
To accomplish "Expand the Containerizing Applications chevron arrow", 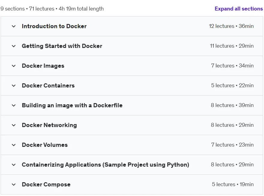I will coord(13,165).
